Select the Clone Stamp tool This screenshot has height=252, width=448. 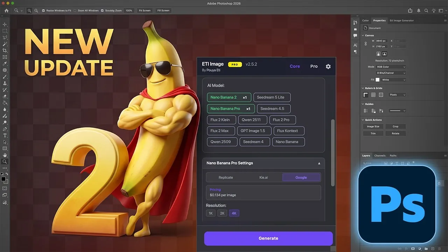pos(5,83)
